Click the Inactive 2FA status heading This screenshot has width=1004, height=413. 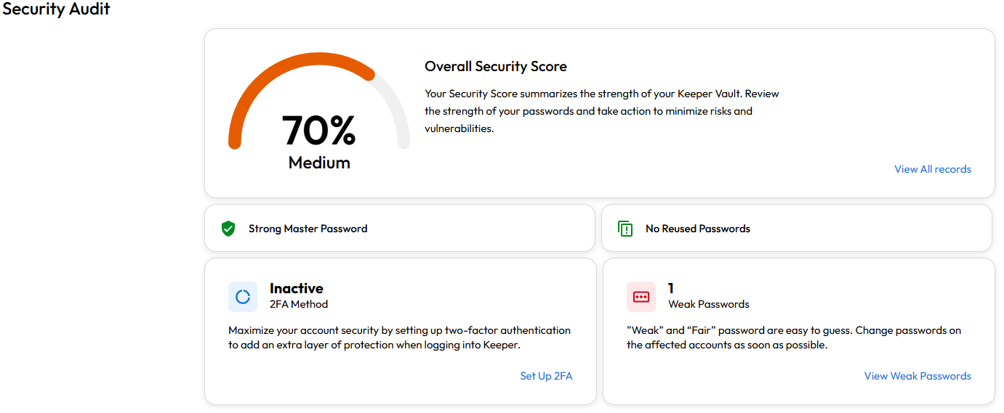click(x=296, y=288)
